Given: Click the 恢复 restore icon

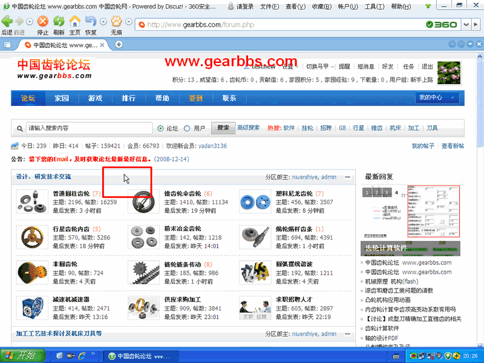Looking at the screenshot, I should (x=91, y=21).
